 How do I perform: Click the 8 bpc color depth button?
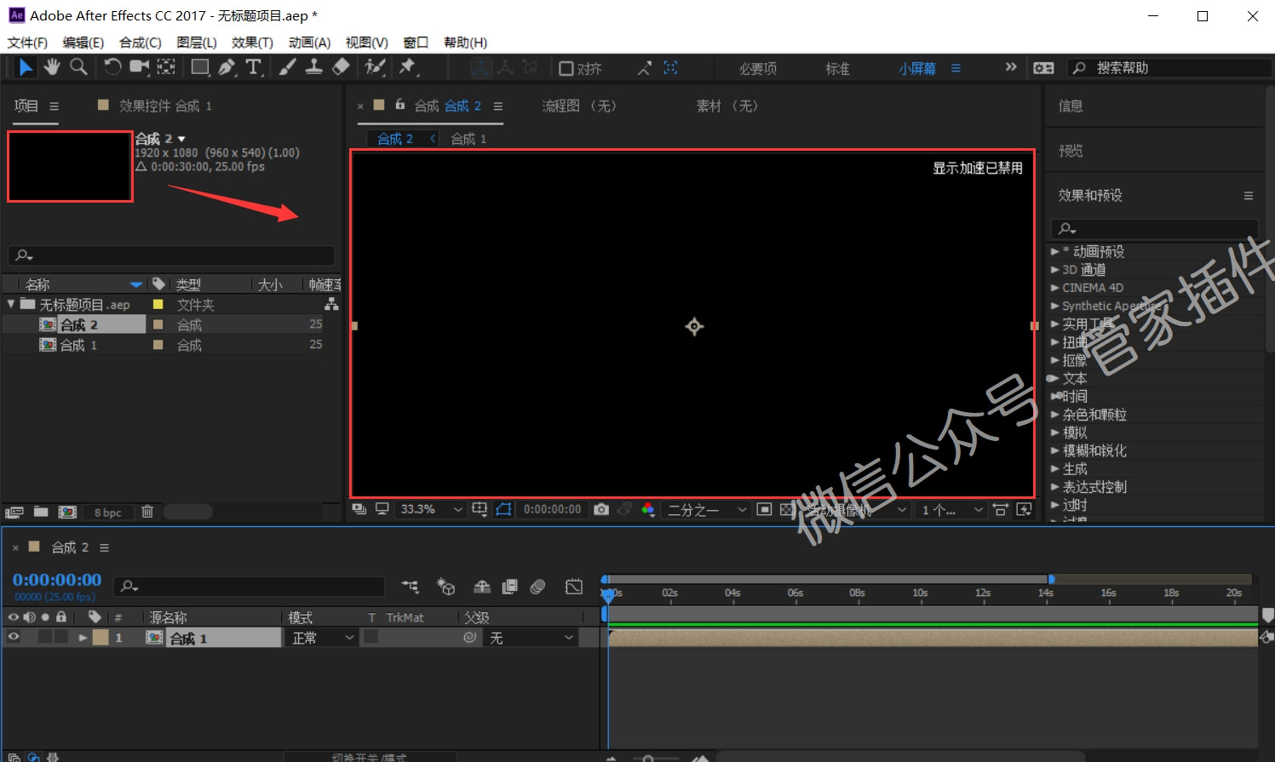(107, 513)
